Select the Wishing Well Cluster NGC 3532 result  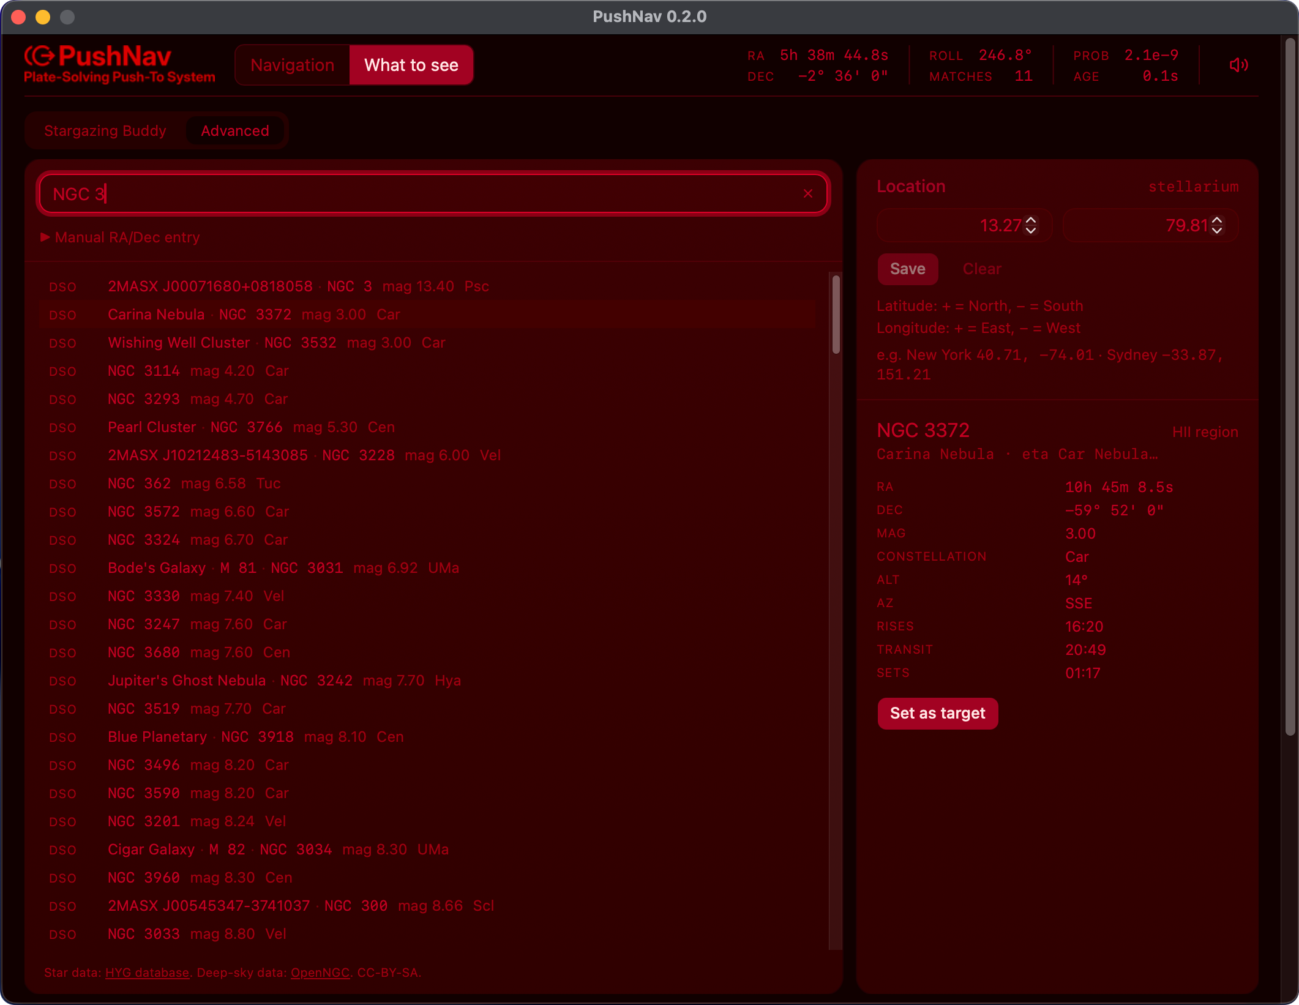[427, 343]
